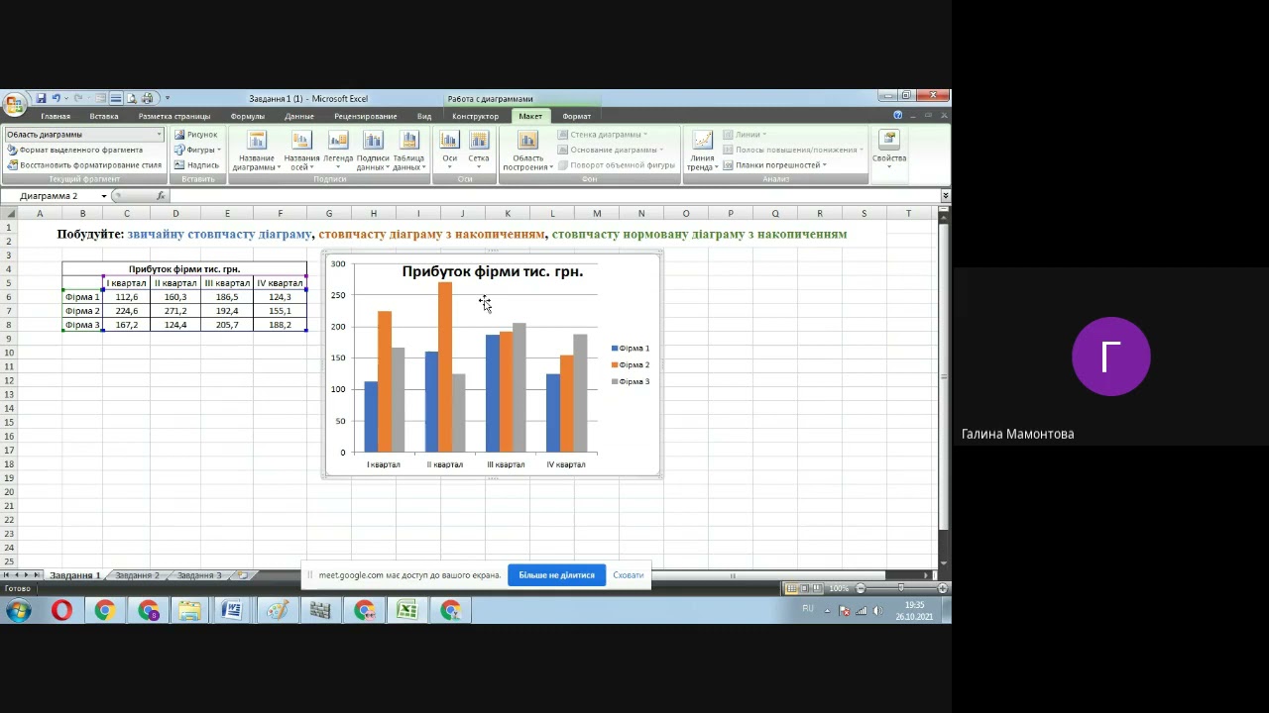Select column header K
This screenshot has height=713, width=1269.
(x=508, y=214)
